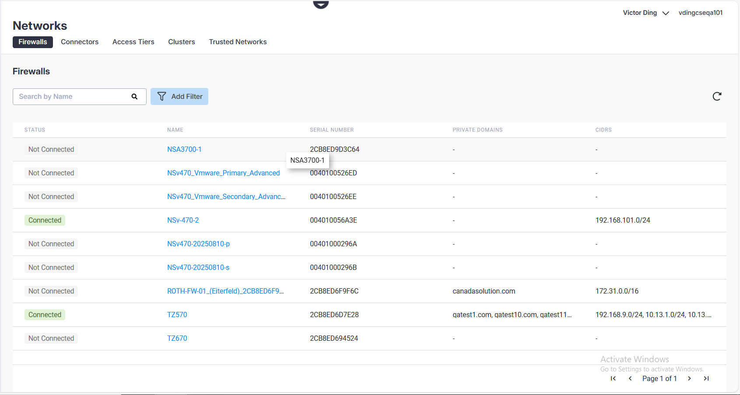
Task: Open the Access Tiers tab
Action: tap(133, 42)
